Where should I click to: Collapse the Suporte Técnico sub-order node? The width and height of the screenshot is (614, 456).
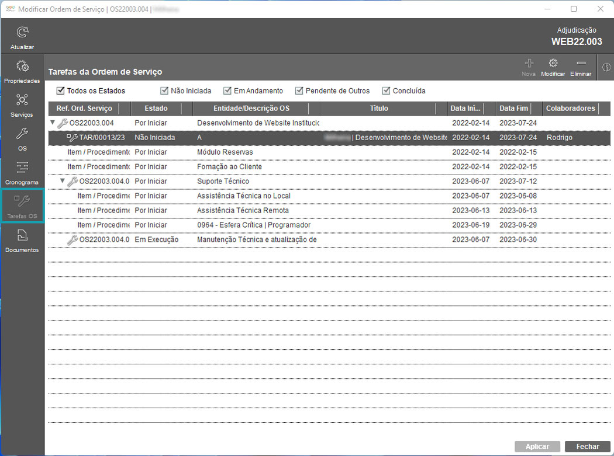[63, 182]
